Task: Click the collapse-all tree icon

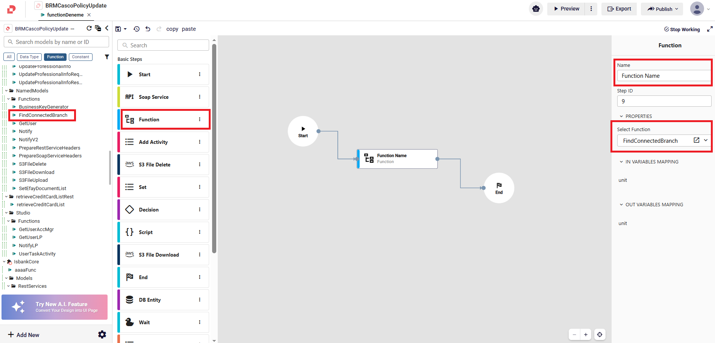Action: click(x=98, y=28)
